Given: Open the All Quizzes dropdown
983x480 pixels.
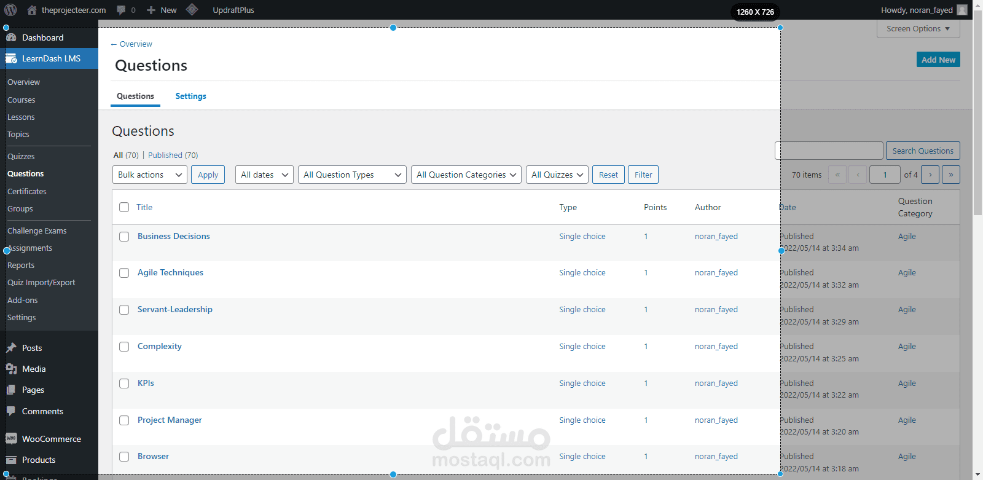Looking at the screenshot, I should tap(557, 175).
